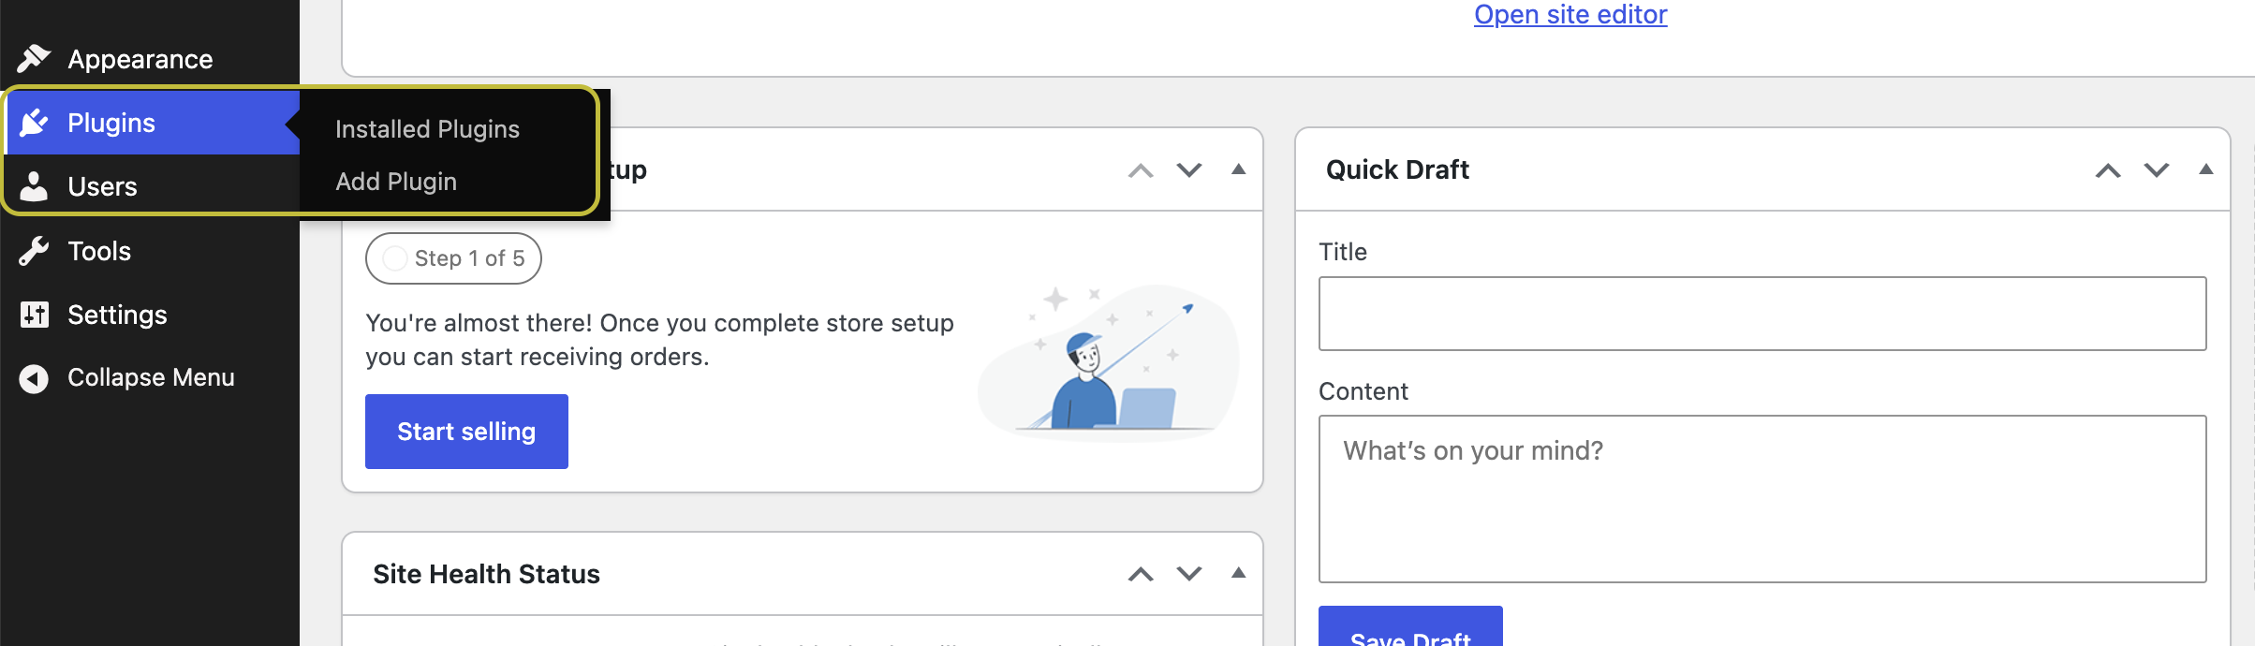Viewport: 2255px width, 646px height.
Task: Move the store setup panel down
Action: pyautogui.click(x=1189, y=170)
